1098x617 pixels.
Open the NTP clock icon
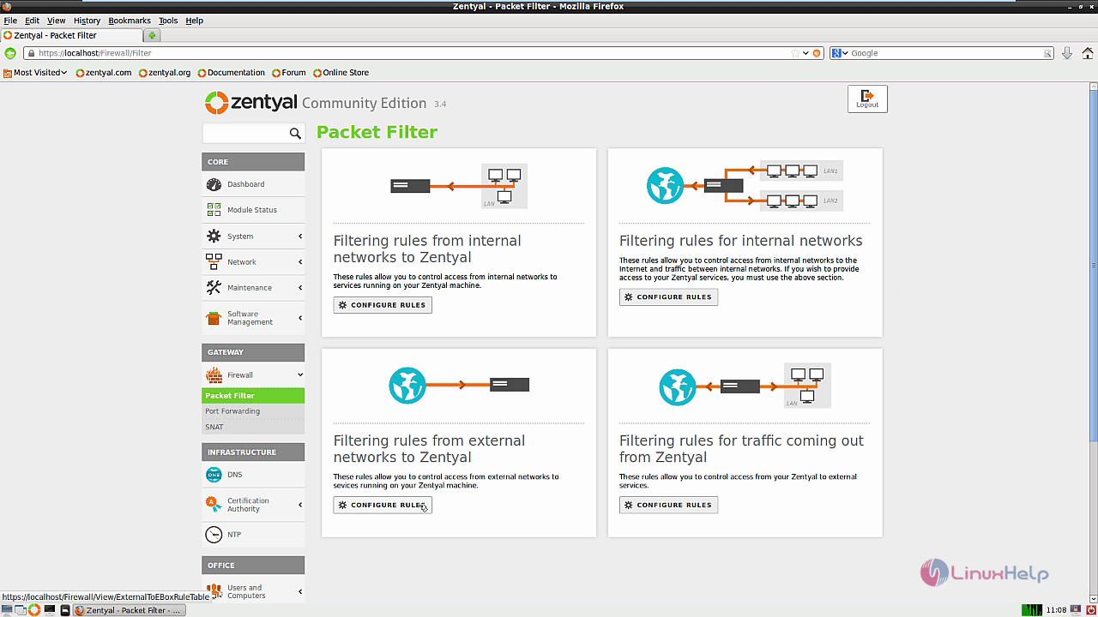coord(214,535)
